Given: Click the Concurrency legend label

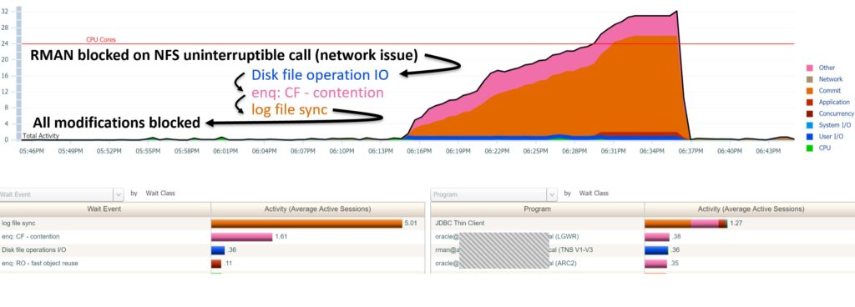Looking at the screenshot, I should (837, 113).
